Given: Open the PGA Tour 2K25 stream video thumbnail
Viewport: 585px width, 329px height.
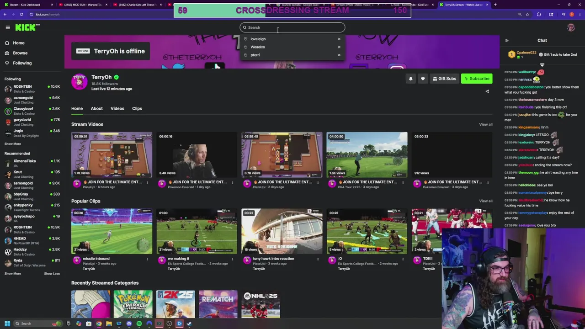Looking at the screenshot, I should tap(367, 154).
